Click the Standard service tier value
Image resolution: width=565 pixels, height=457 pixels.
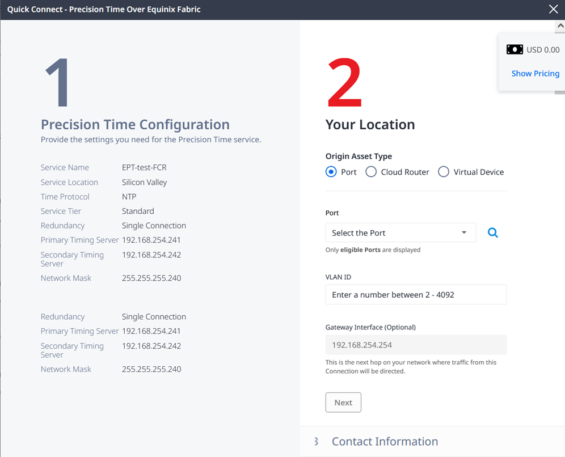138,211
